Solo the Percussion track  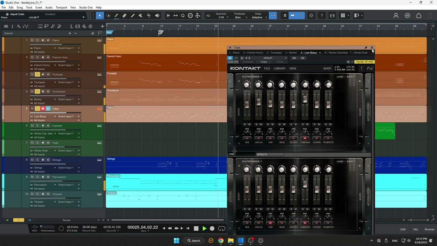coord(38,177)
